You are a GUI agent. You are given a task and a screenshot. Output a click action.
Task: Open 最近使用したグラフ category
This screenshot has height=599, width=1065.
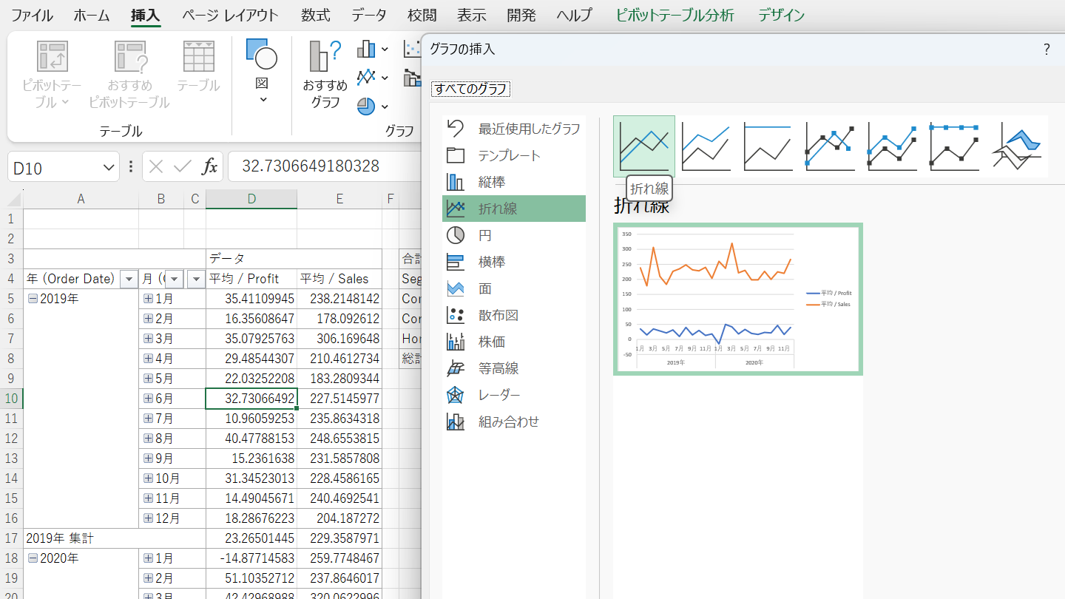(514, 129)
